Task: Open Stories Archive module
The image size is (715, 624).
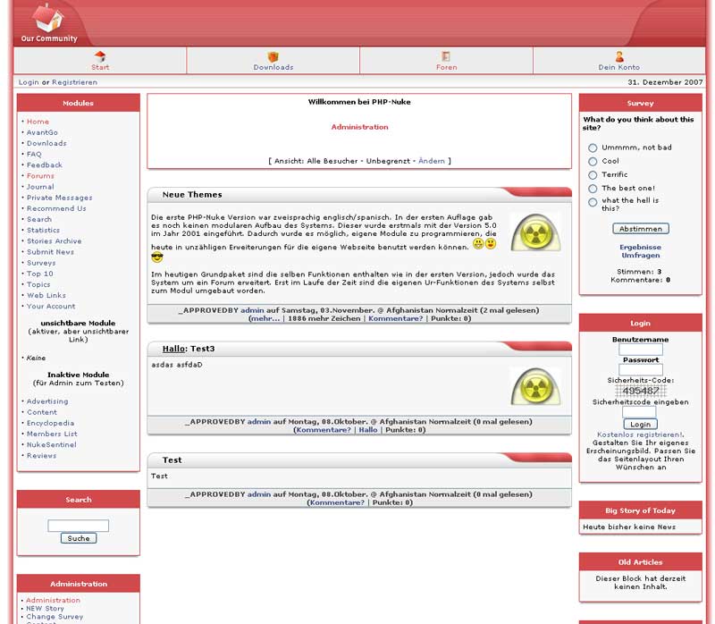Action: 54,241
